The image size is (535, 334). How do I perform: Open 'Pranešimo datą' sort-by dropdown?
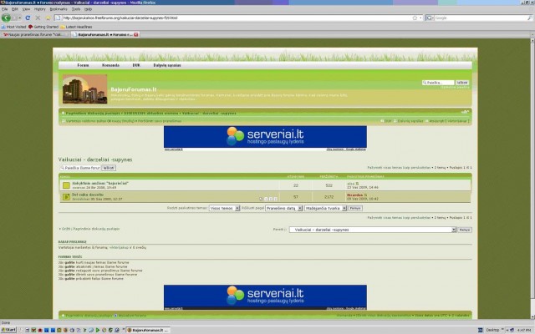[284, 208]
